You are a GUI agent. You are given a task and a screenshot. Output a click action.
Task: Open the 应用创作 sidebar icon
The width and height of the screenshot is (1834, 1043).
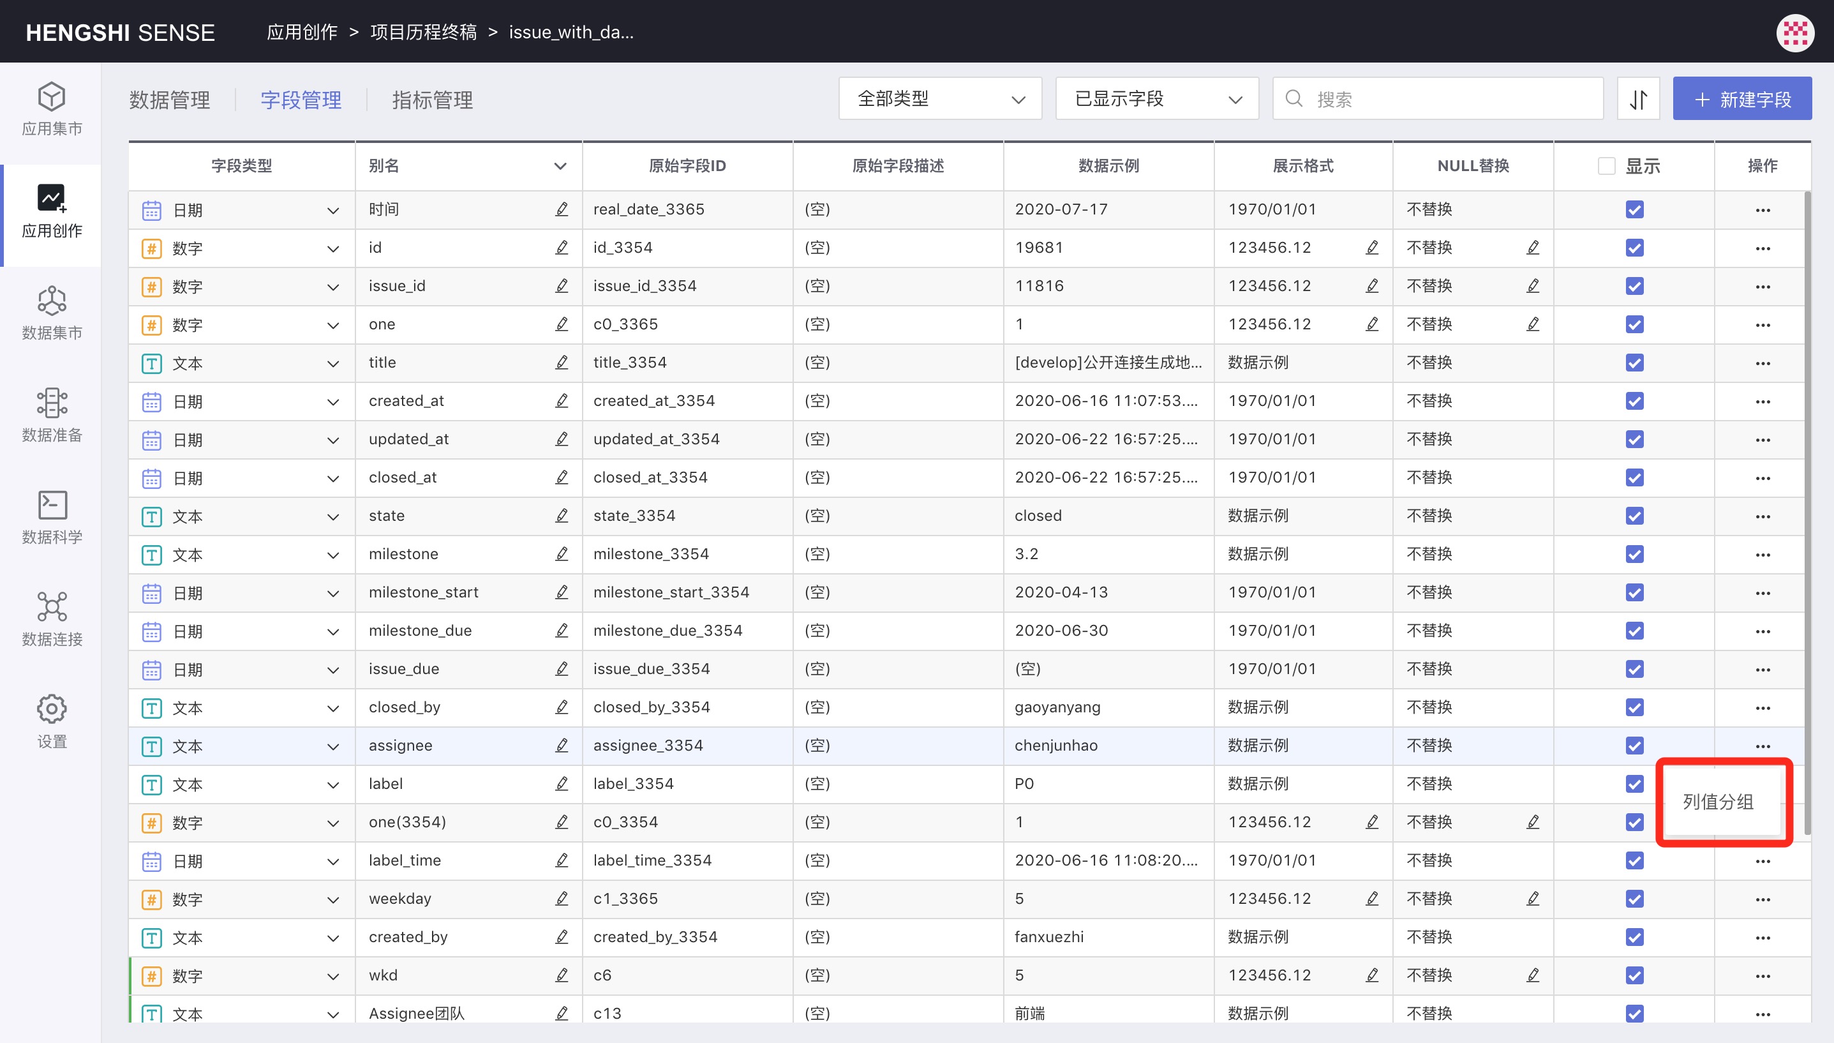pos(52,199)
